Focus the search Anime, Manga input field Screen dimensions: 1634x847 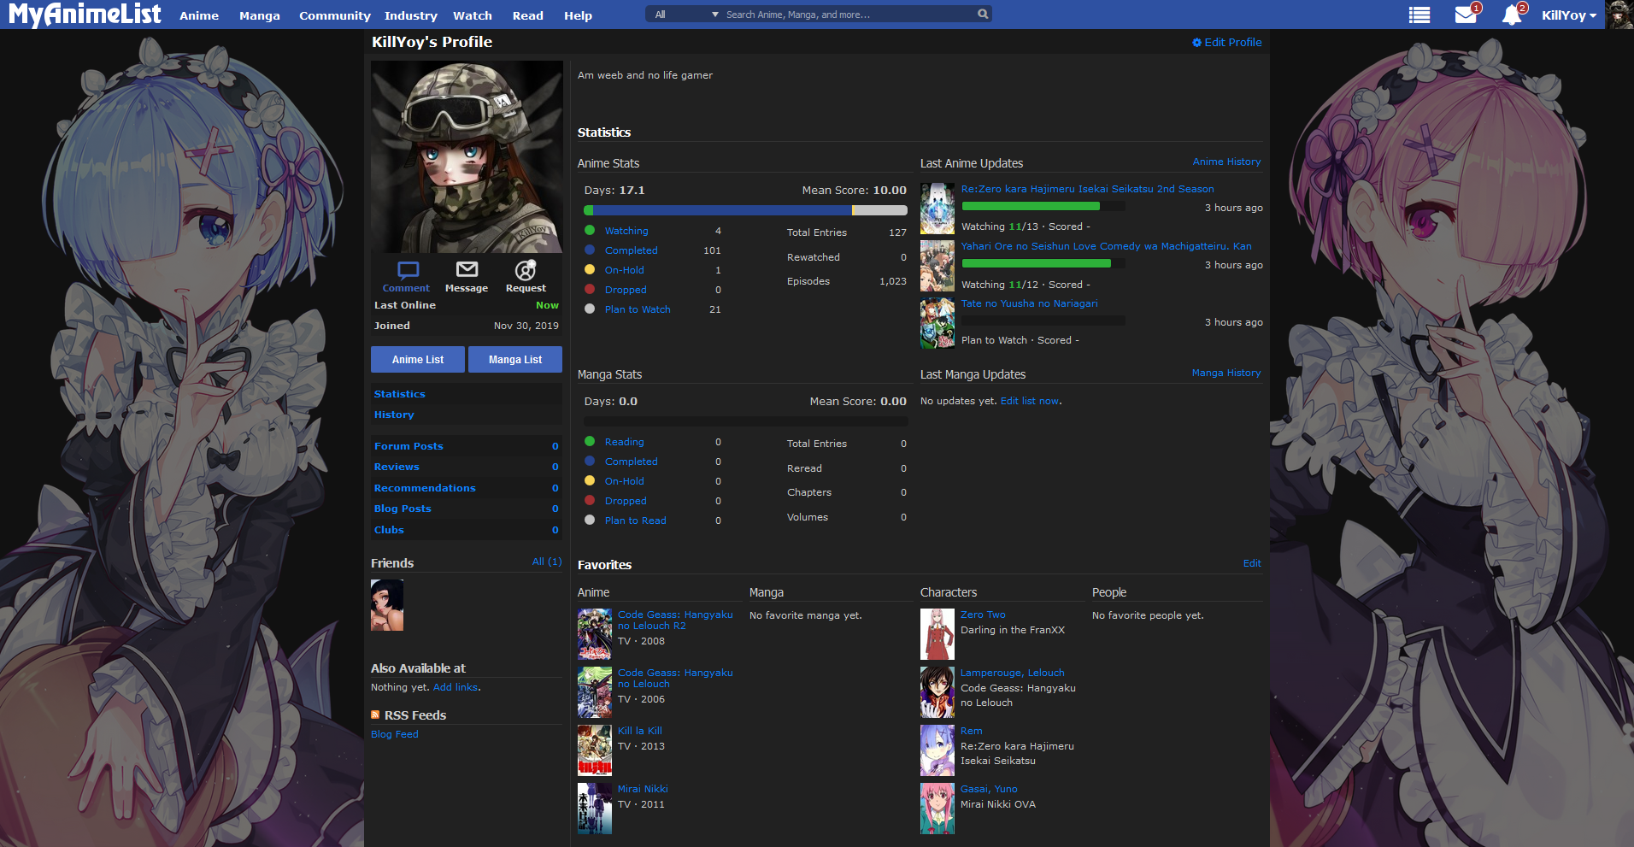pos(849,15)
